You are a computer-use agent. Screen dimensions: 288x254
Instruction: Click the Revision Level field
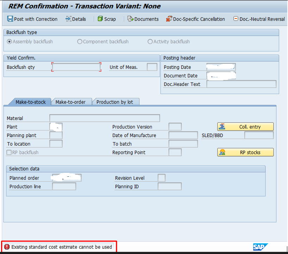[162, 178]
